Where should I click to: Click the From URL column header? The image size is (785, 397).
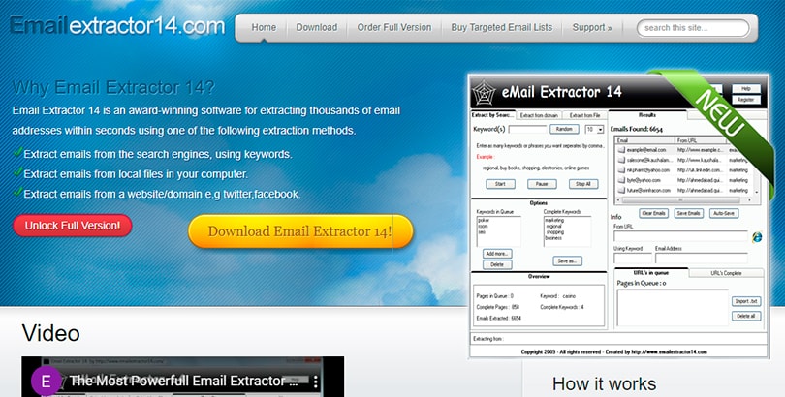point(700,140)
